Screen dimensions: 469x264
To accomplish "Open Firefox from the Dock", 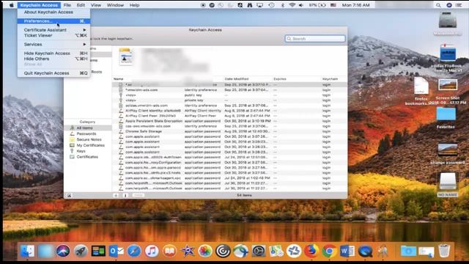I will (311, 251).
